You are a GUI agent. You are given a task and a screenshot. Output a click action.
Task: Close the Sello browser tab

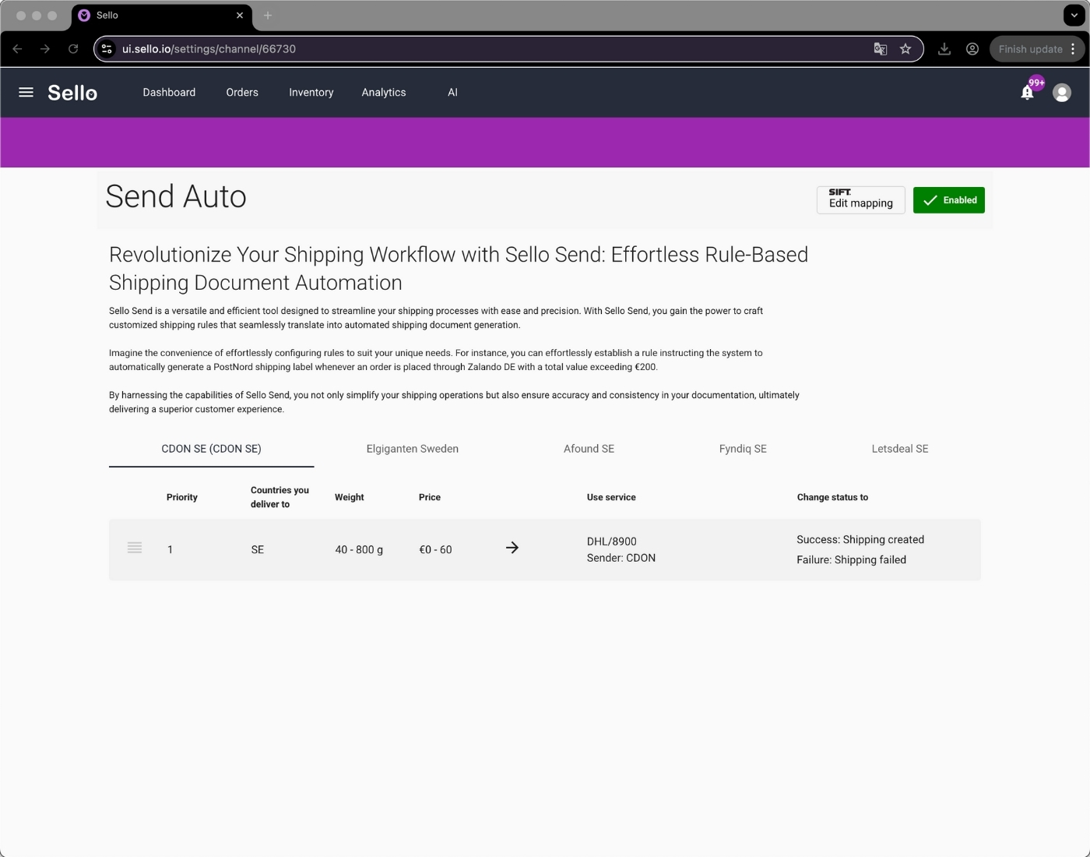point(240,15)
